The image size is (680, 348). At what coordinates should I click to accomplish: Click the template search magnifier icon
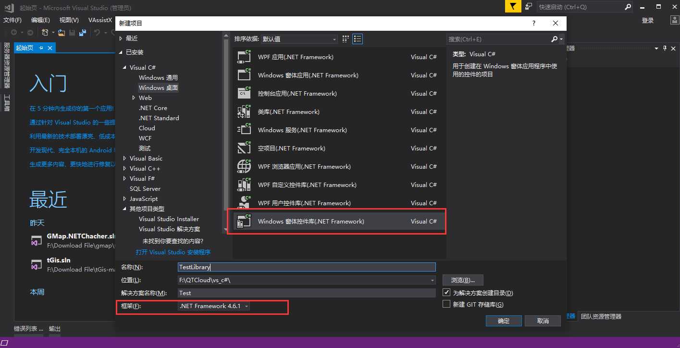coord(554,39)
